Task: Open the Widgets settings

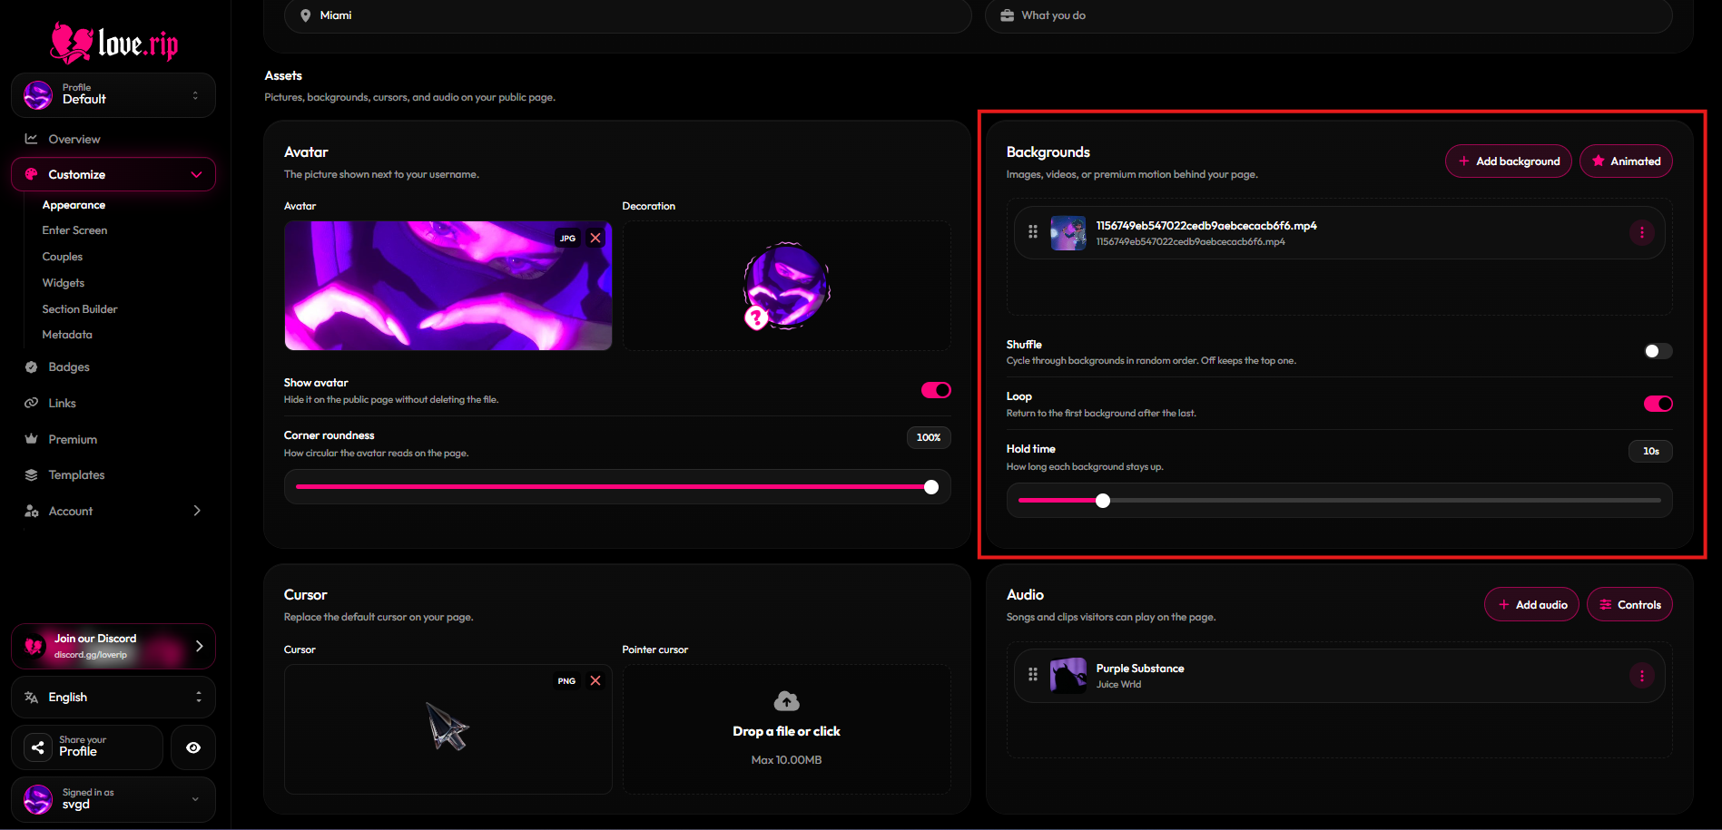Action: click(63, 283)
